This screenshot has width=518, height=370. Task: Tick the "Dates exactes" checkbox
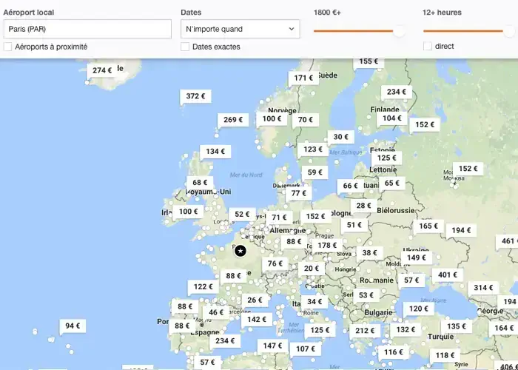[185, 47]
